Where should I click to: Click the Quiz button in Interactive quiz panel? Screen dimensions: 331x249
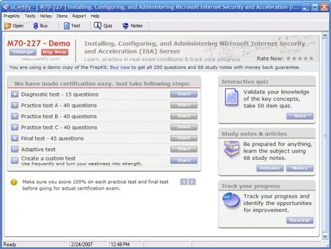[x=300, y=116]
